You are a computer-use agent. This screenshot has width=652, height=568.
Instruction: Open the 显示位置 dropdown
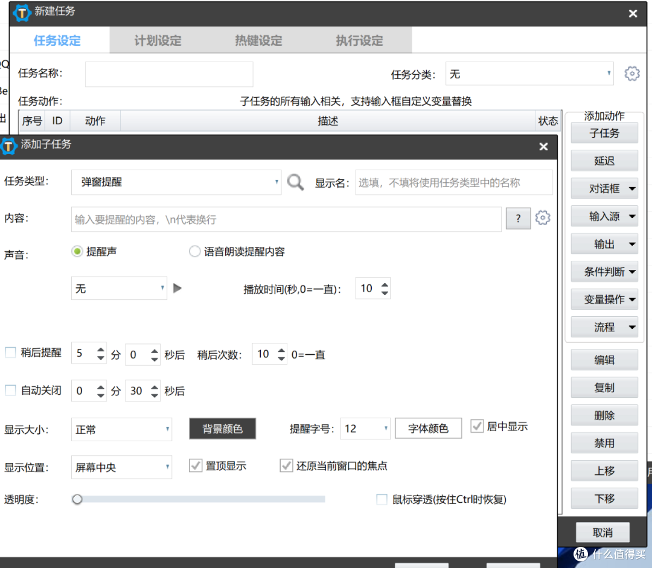tap(121, 467)
